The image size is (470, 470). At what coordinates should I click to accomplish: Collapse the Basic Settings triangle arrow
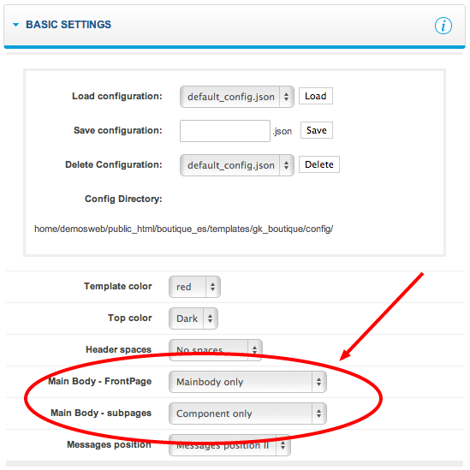16,25
